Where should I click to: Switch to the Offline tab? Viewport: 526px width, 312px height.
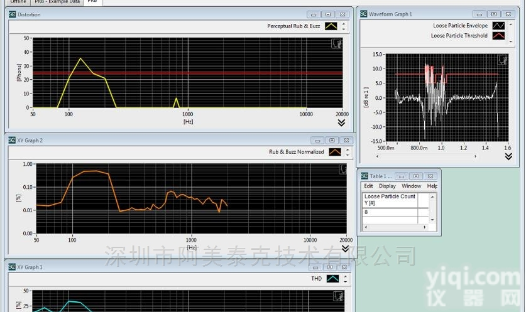pos(18,2)
